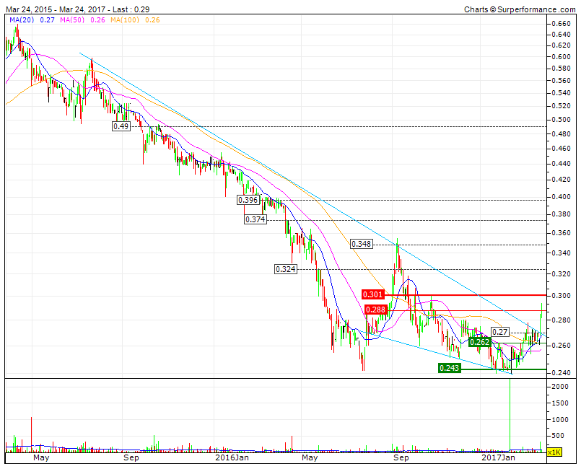Click the MA(100) legend label

click(x=124, y=19)
